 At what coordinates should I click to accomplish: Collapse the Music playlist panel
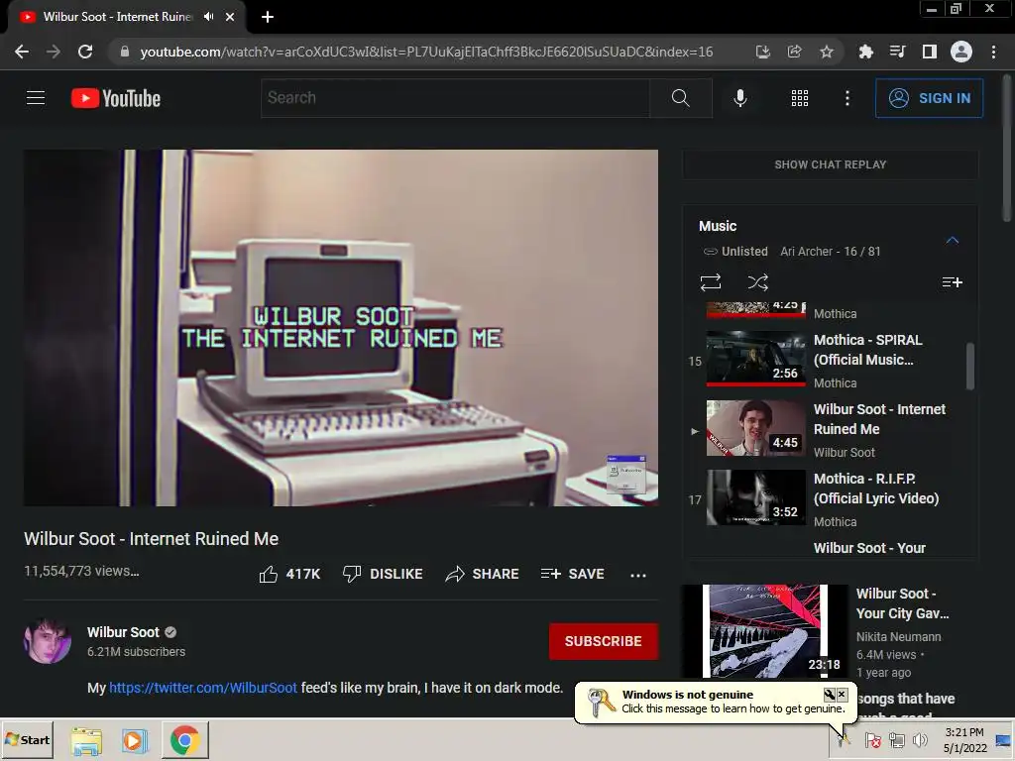pyautogui.click(x=952, y=240)
